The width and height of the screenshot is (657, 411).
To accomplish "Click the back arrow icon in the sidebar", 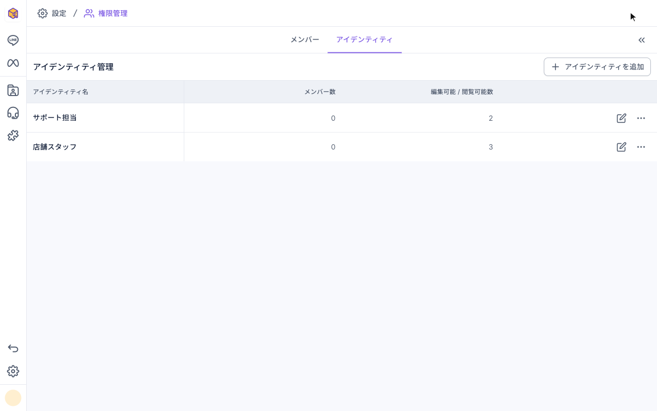I will (x=13, y=348).
